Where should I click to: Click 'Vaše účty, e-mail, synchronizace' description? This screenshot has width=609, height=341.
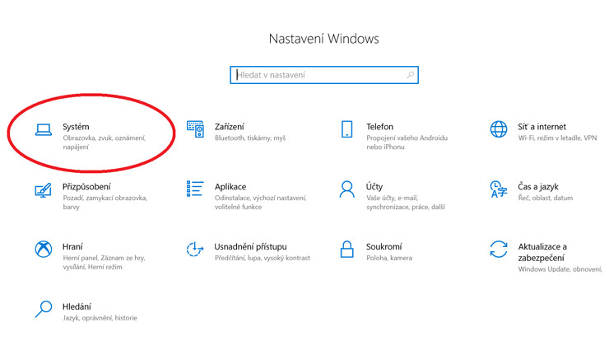[406, 202]
